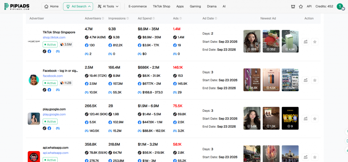Open the API link
The width and height of the screenshot is (348, 162).
pyautogui.click(x=309, y=6)
